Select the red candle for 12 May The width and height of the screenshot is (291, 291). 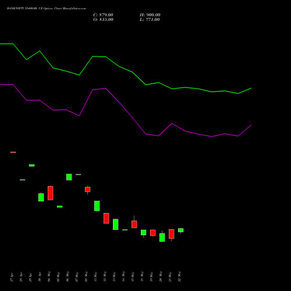tap(107, 218)
